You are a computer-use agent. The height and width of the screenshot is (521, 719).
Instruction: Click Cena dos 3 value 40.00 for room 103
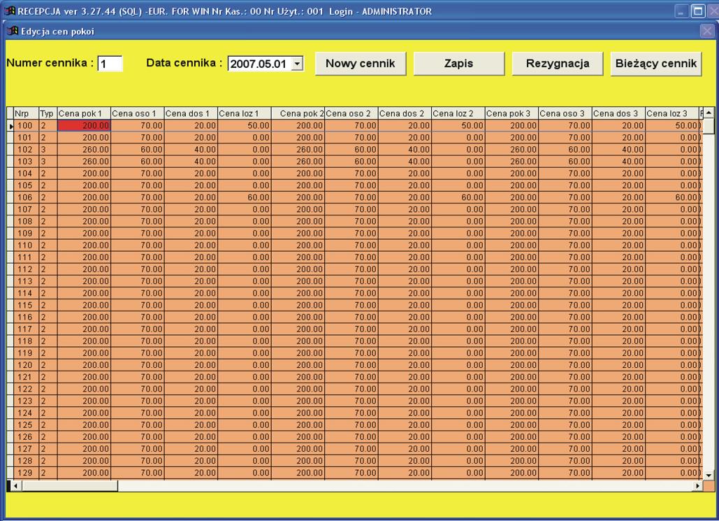pos(618,162)
